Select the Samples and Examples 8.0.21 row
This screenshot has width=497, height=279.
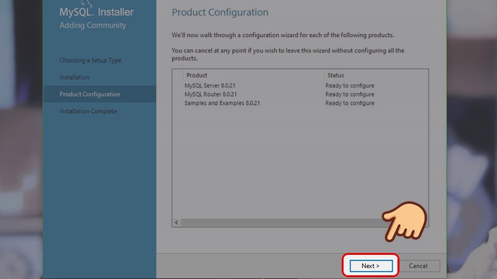[222, 103]
